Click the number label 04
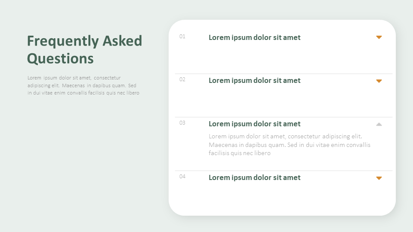The image size is (413, 232). click(182, 177)
